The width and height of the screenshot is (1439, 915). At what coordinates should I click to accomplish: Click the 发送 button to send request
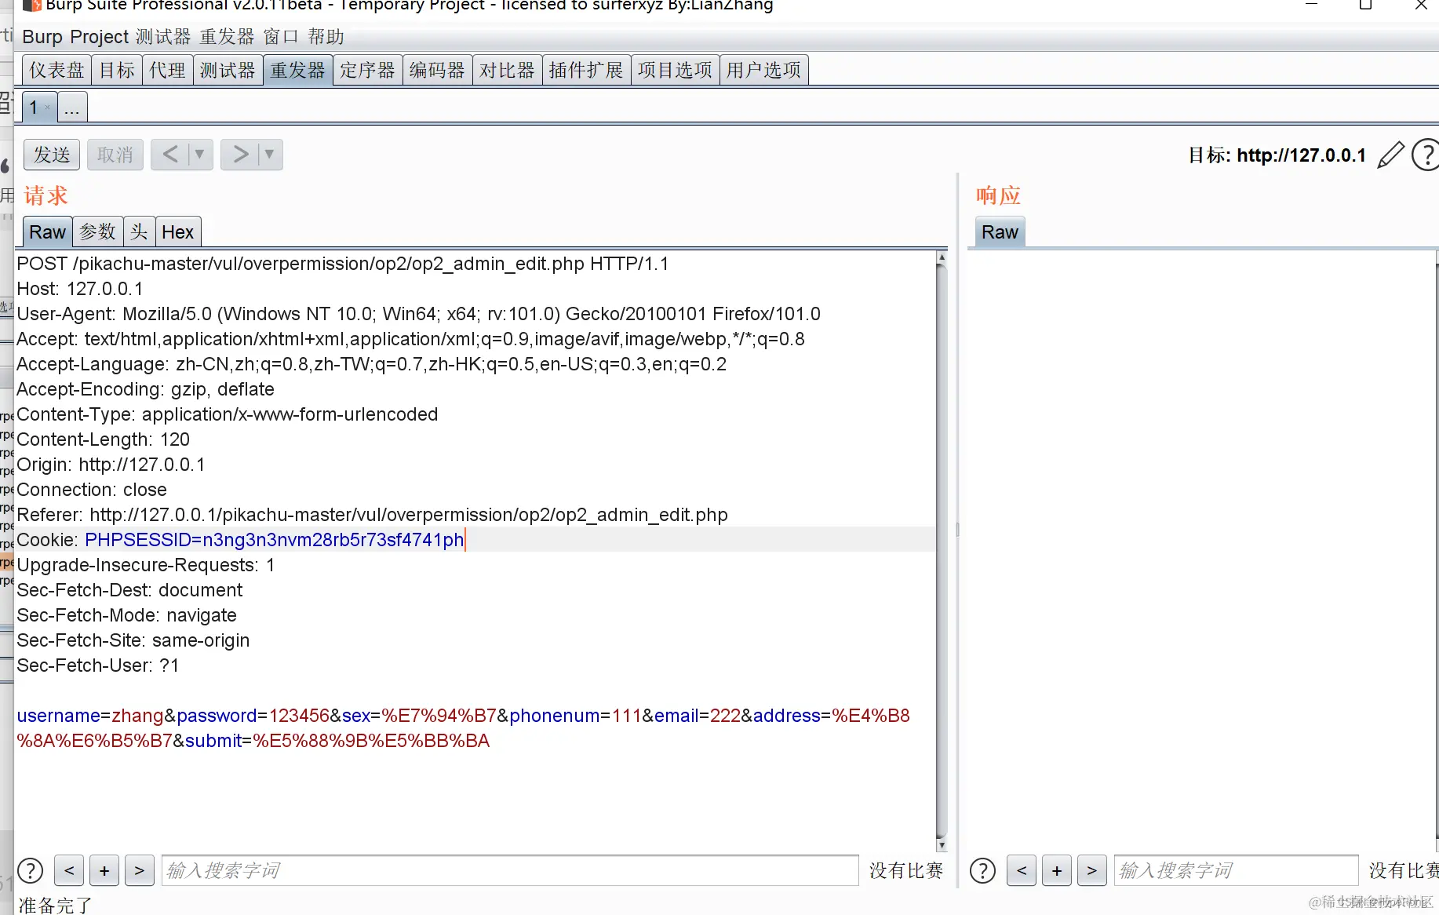click(52, 155)
